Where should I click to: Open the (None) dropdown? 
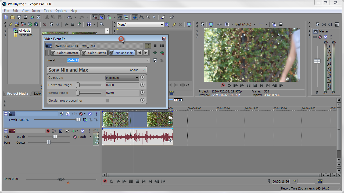tap(140, 24)
